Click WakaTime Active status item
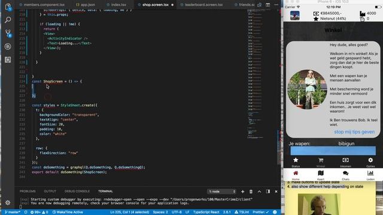The height and width of the screenshot is (215, 383). (68, 212)
